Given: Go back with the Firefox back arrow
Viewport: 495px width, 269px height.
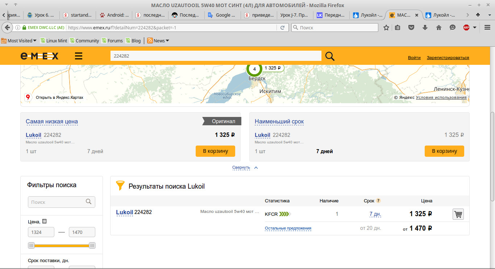Looking at the screenshot, I should (7, 28).
